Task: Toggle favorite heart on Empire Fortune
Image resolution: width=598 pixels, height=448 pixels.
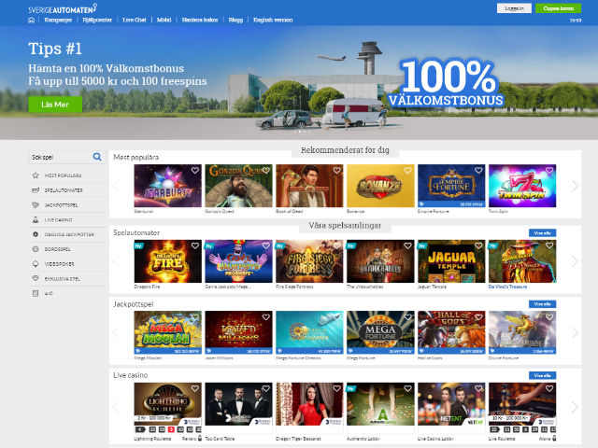Action: (478, 170)
